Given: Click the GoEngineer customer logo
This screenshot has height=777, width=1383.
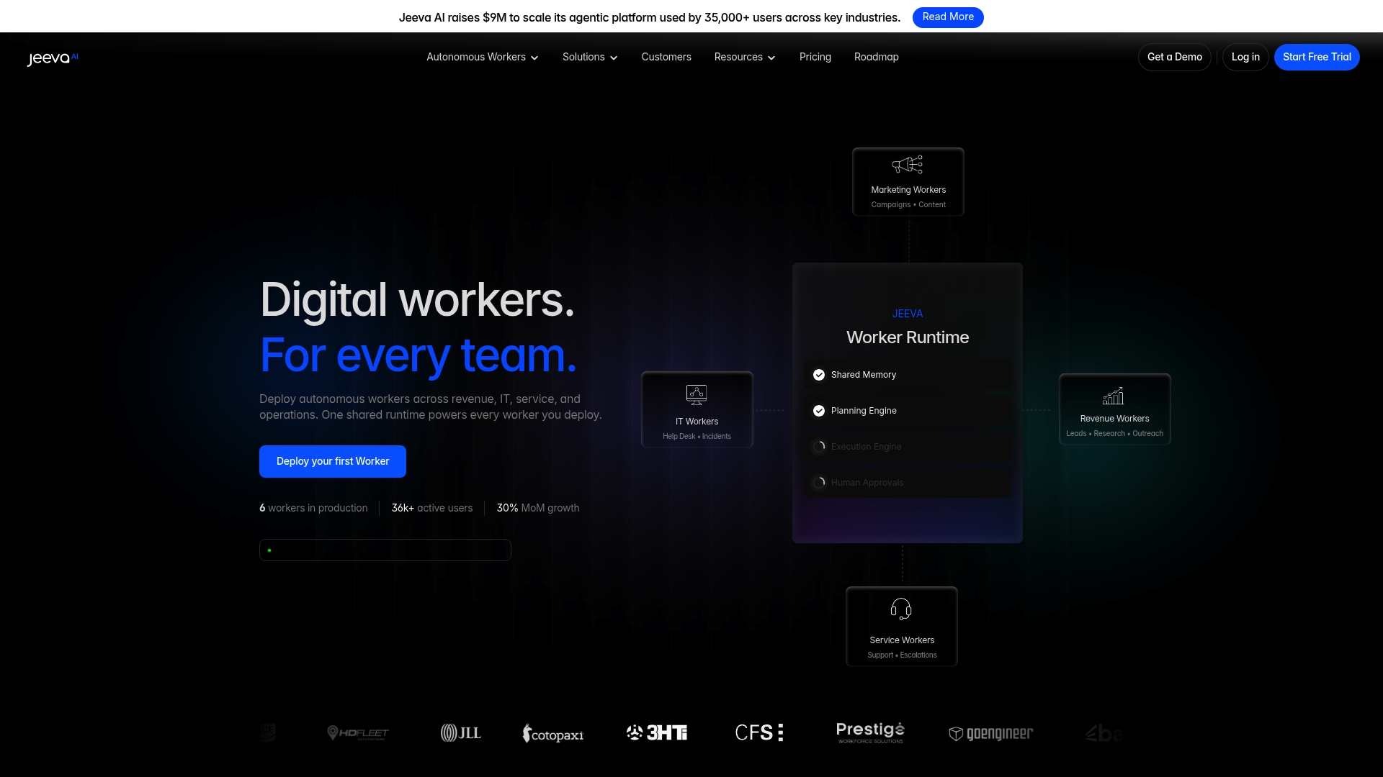Looking at the screenshot, I should [x=991, y=733].
